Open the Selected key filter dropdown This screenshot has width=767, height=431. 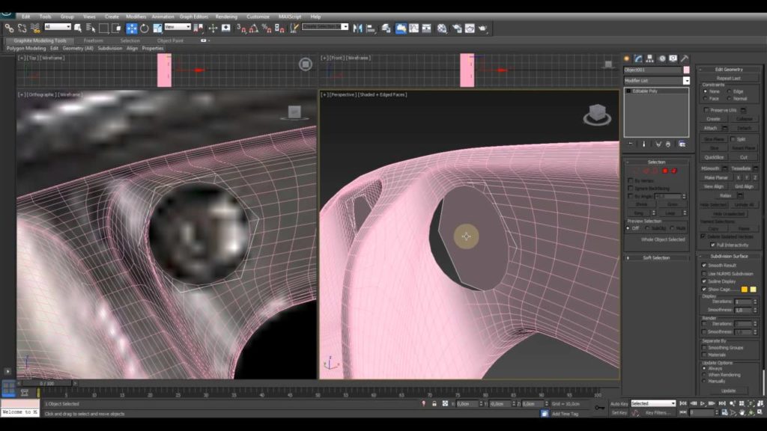click(652, 403)
